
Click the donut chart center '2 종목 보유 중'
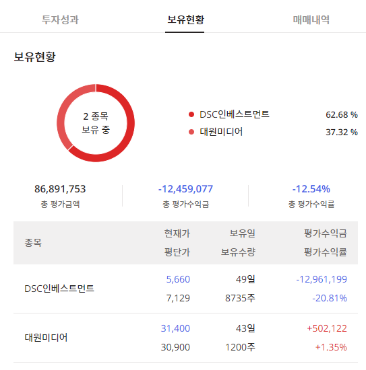tap(96, 123)
